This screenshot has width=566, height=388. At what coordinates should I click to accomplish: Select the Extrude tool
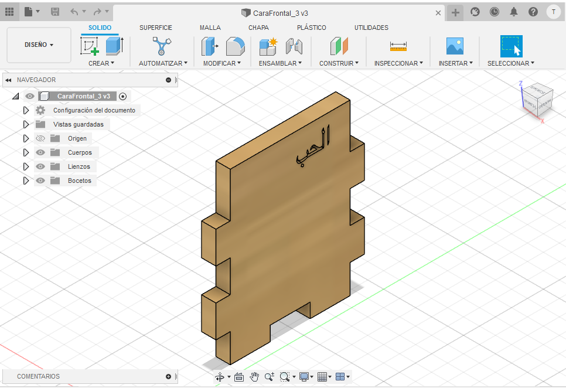click(114, 46)
